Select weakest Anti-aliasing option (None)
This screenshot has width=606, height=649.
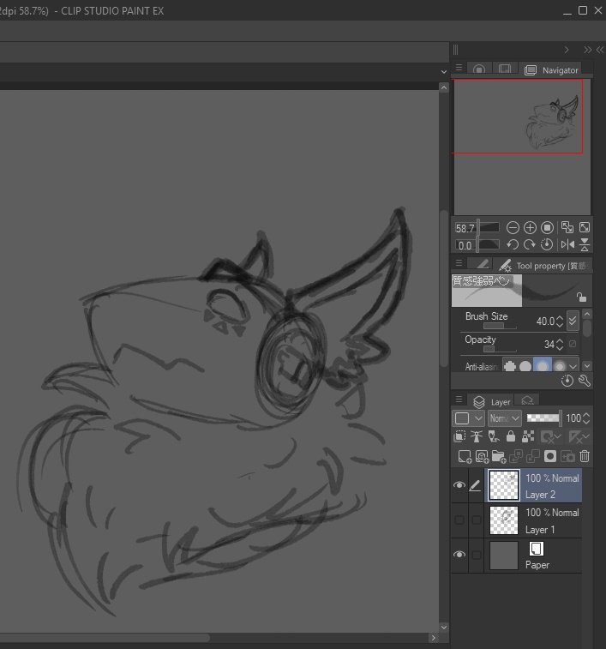click(509, 366)
